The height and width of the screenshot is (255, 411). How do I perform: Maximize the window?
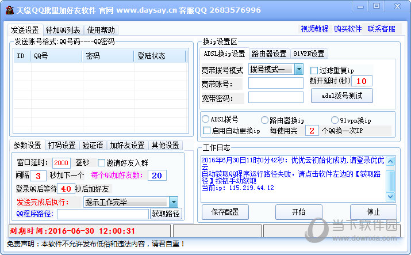point(376,6)
